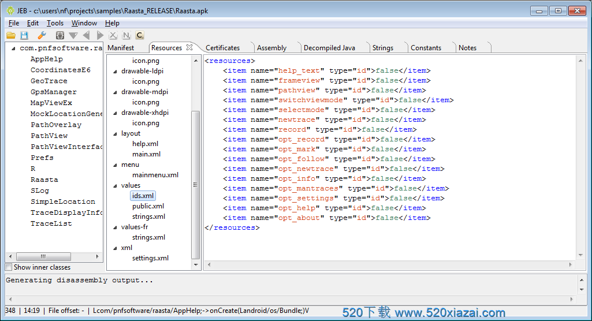The height and width of the screenshot is (321, 592).
Task: Open main.xml in layout folder
Action: tap(146, 154)
